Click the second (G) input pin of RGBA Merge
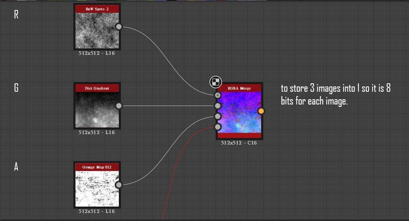The width and height of the screenshot is (409, 221). 218,106
